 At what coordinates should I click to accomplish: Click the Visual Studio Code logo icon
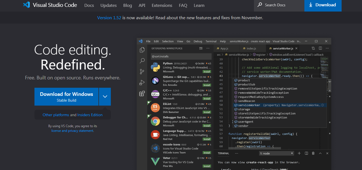pos(26,5)
